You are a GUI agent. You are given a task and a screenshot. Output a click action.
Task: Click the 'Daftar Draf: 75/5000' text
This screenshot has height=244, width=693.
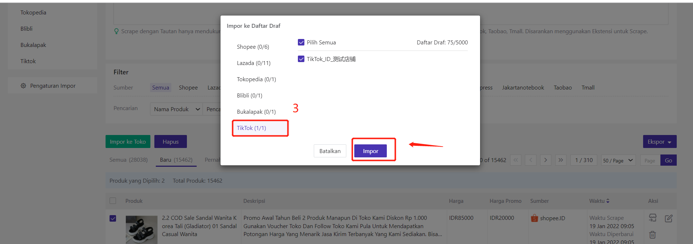[x=442, y=43]
